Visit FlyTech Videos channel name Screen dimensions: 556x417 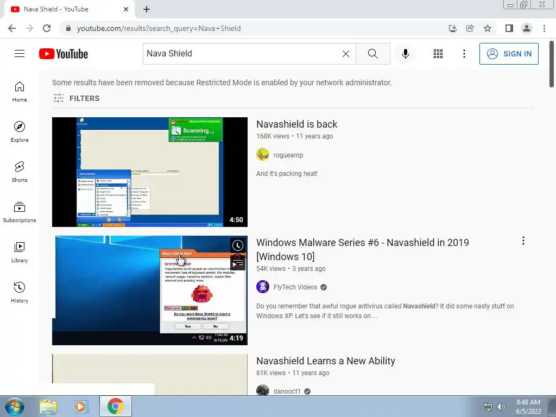coord(295,287)
